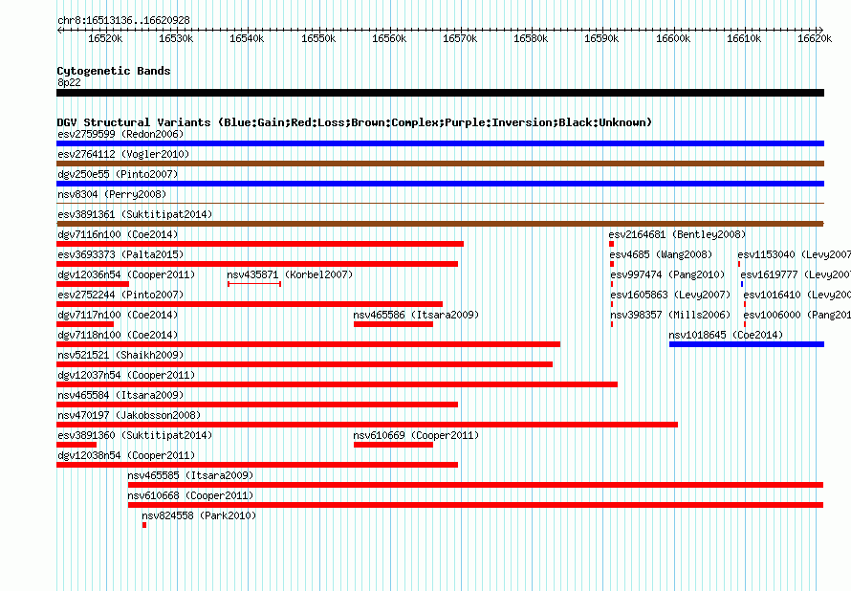
Task: Open esv1605863 (Levy2007) label
Action: pyautogui.click(x=670, y=295)
